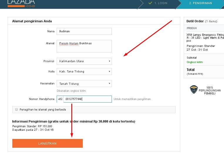The height and width of the screenshot is (158, 224).
Task: Click the Total label in order details
Action: click(x=191, y=69)
